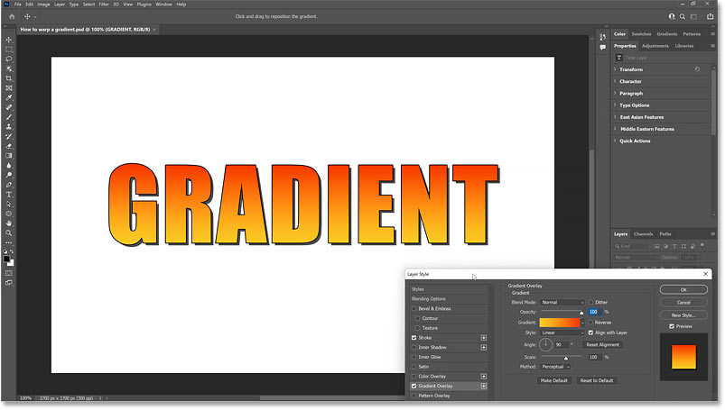Expand the Character section

tap(615, 81)
